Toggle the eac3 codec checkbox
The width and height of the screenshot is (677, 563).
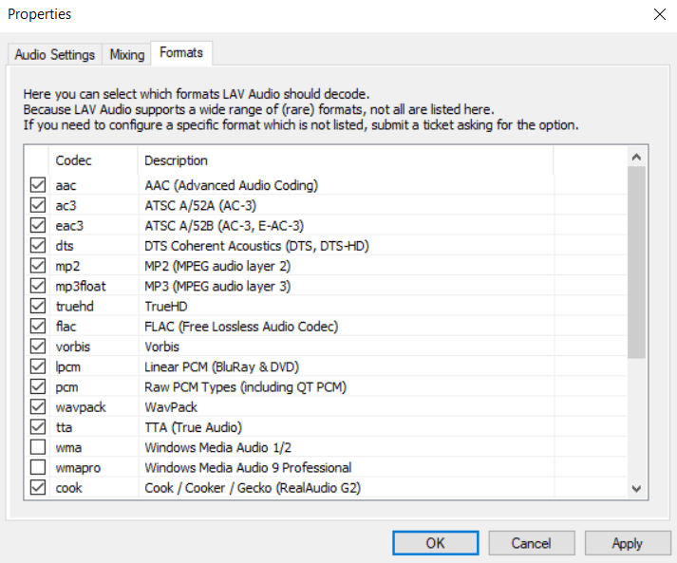38,225
